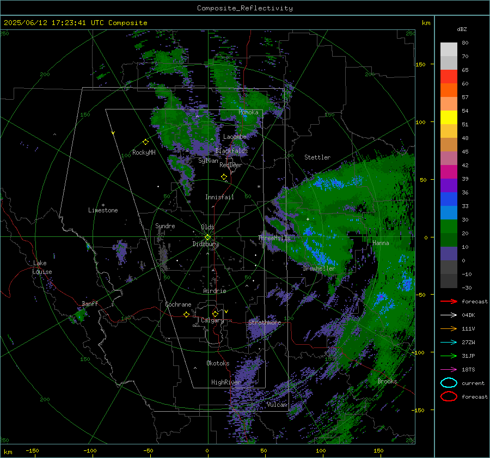Click the green 31JP arrow icon
Viewport: 490px width, 458px height.
449,356
